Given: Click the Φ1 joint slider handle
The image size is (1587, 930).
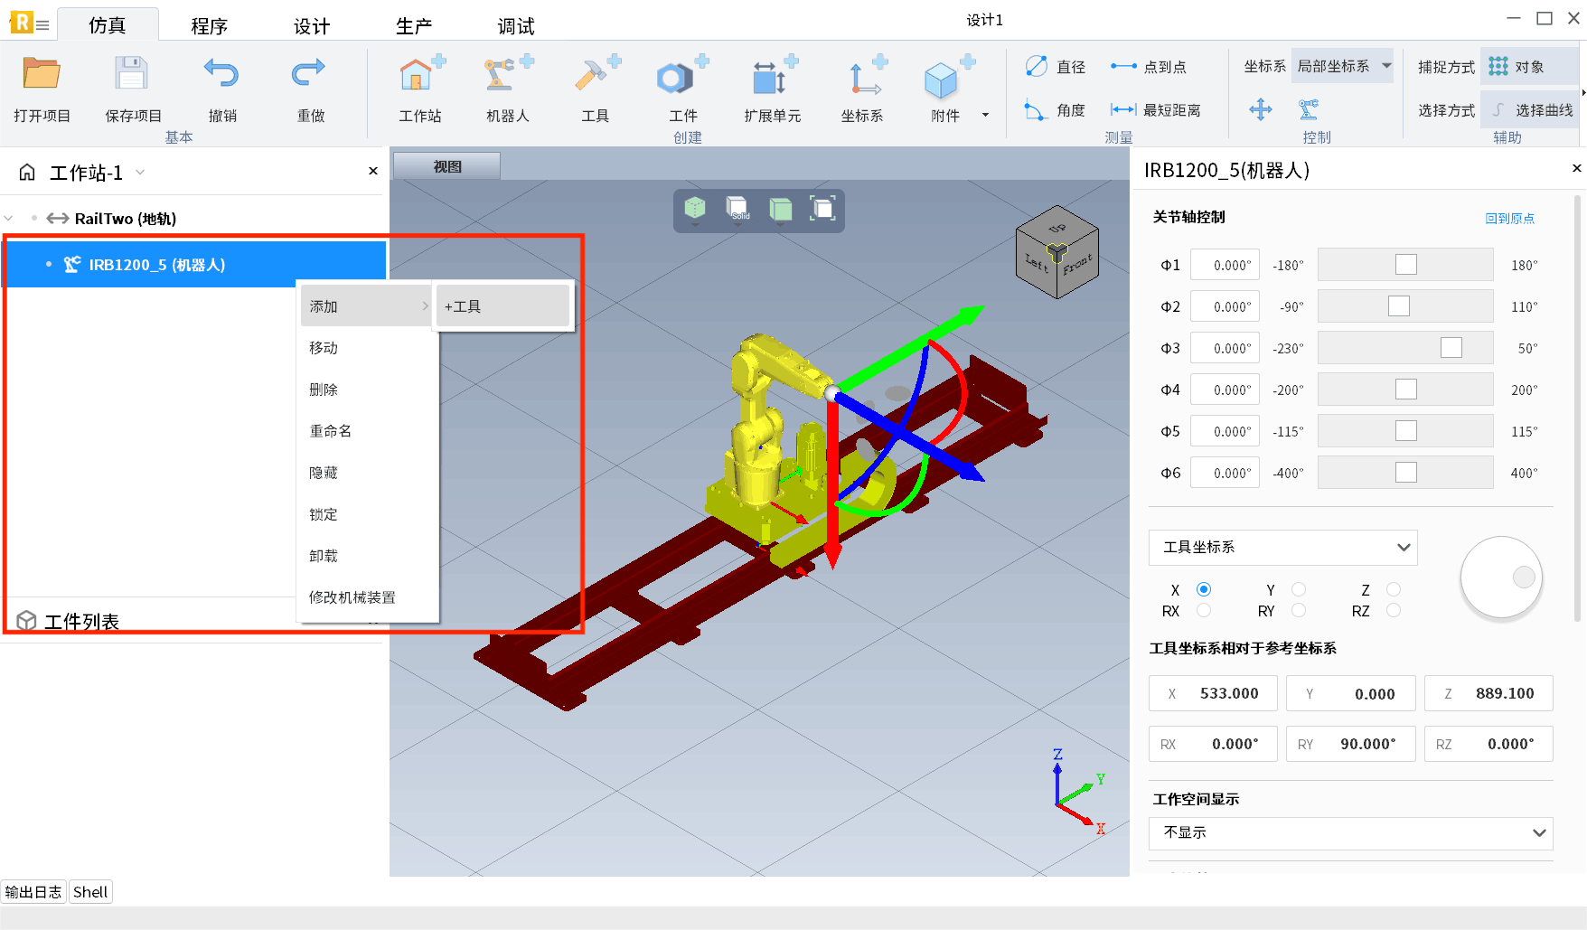Looking at the screenshot, I should click(x=1406, y=265).
